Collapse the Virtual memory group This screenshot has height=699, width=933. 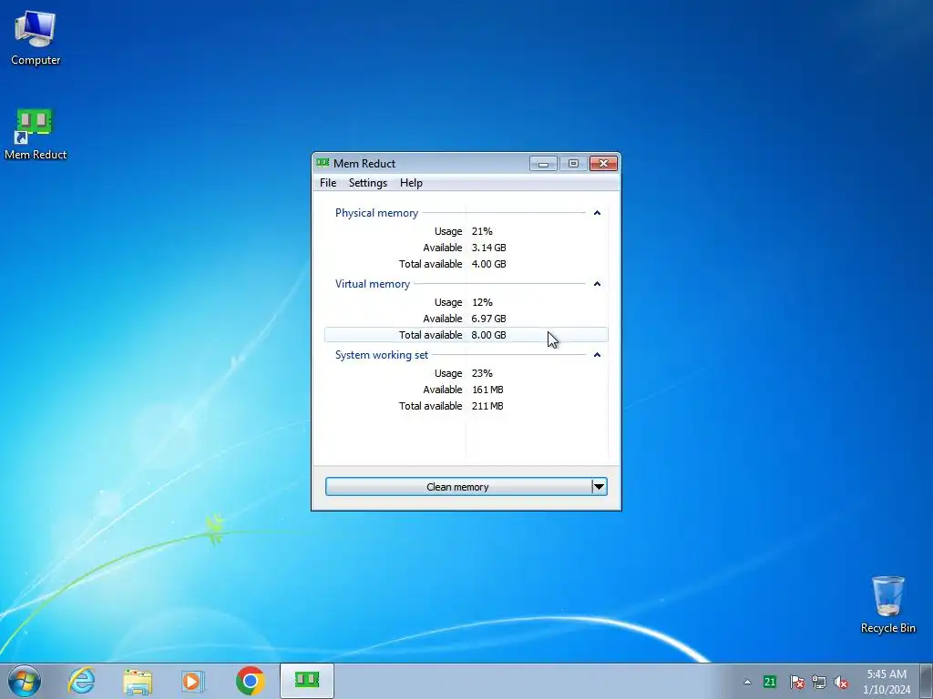(597, 284)
